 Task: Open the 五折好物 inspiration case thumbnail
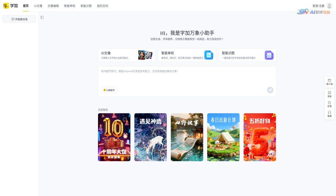click(x=260, y=137)
